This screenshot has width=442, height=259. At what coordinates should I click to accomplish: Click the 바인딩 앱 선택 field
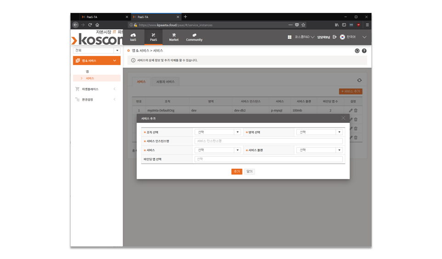[269, 159]
